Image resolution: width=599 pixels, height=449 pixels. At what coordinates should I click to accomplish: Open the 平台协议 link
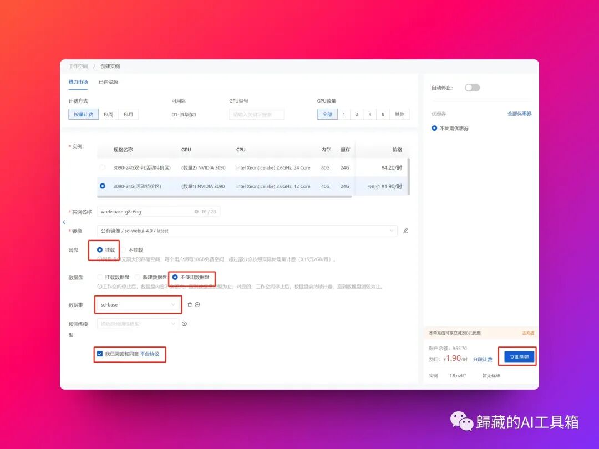click(x=150, y=354)
